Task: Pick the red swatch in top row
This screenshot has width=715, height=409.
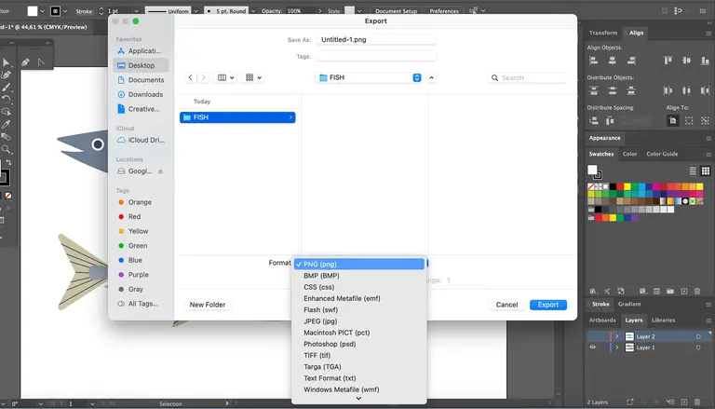Action: click(620, 186)
